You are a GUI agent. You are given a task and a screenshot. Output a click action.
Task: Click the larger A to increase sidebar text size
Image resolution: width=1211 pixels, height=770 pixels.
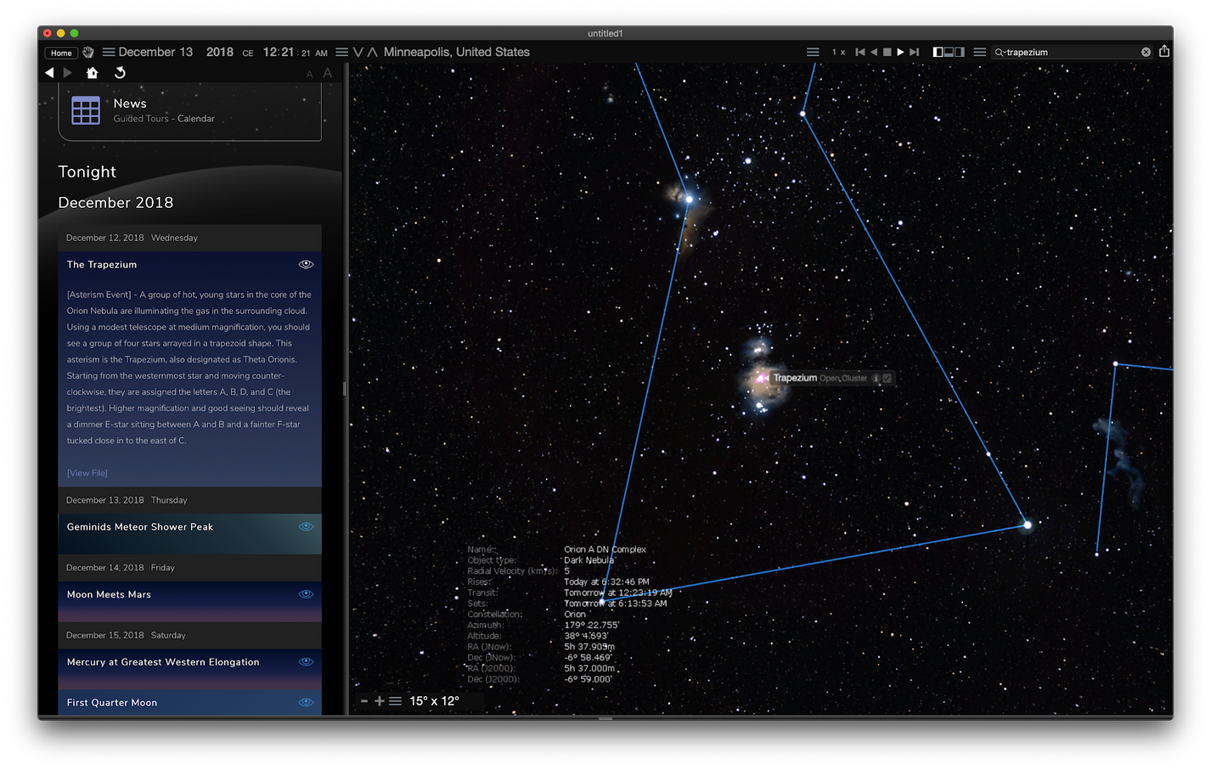327,73
